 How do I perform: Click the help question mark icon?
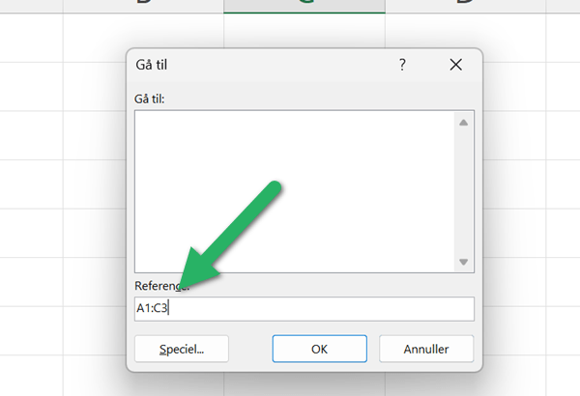pos(402,65)
